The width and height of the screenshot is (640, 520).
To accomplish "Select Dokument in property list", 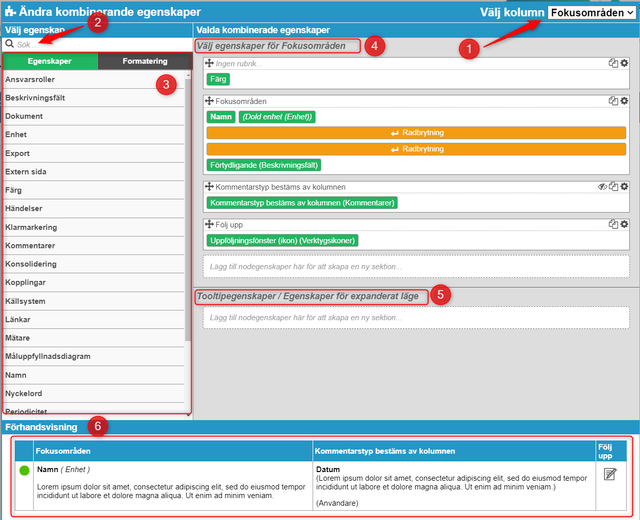I will 94,116.
